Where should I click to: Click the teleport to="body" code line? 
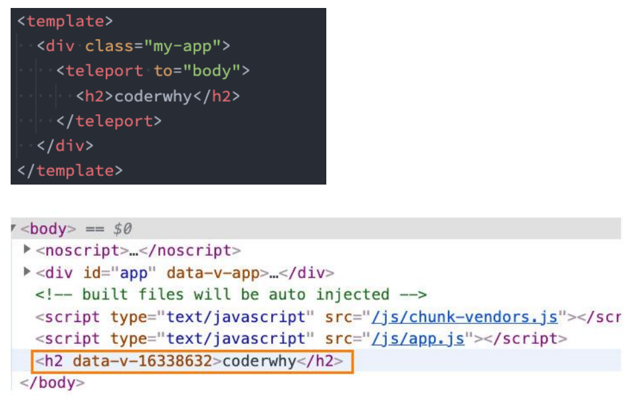coord(153,71)
